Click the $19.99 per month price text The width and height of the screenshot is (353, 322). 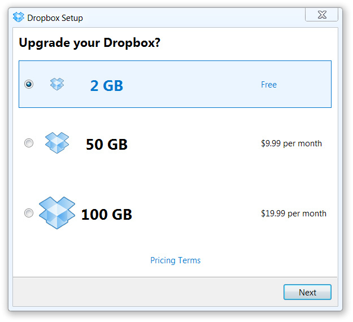click(x=294, y=214)
